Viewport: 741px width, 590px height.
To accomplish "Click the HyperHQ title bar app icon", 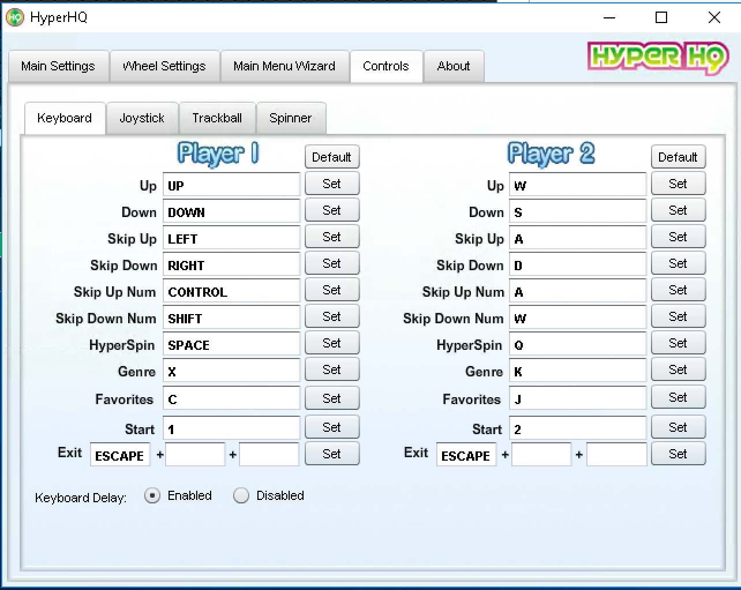I will (14, 17).
